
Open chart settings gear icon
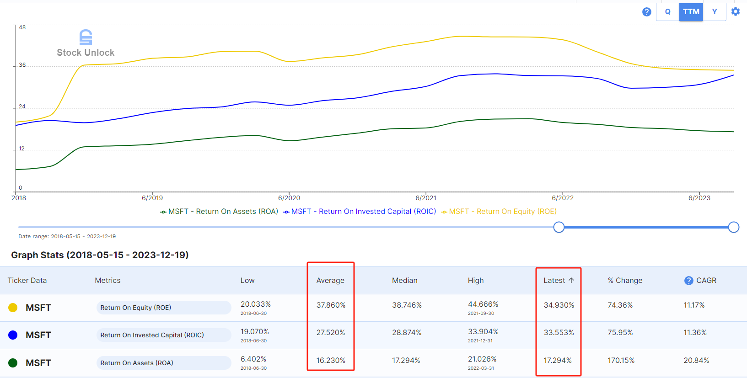pyautogui.click(x=736, y=11)
